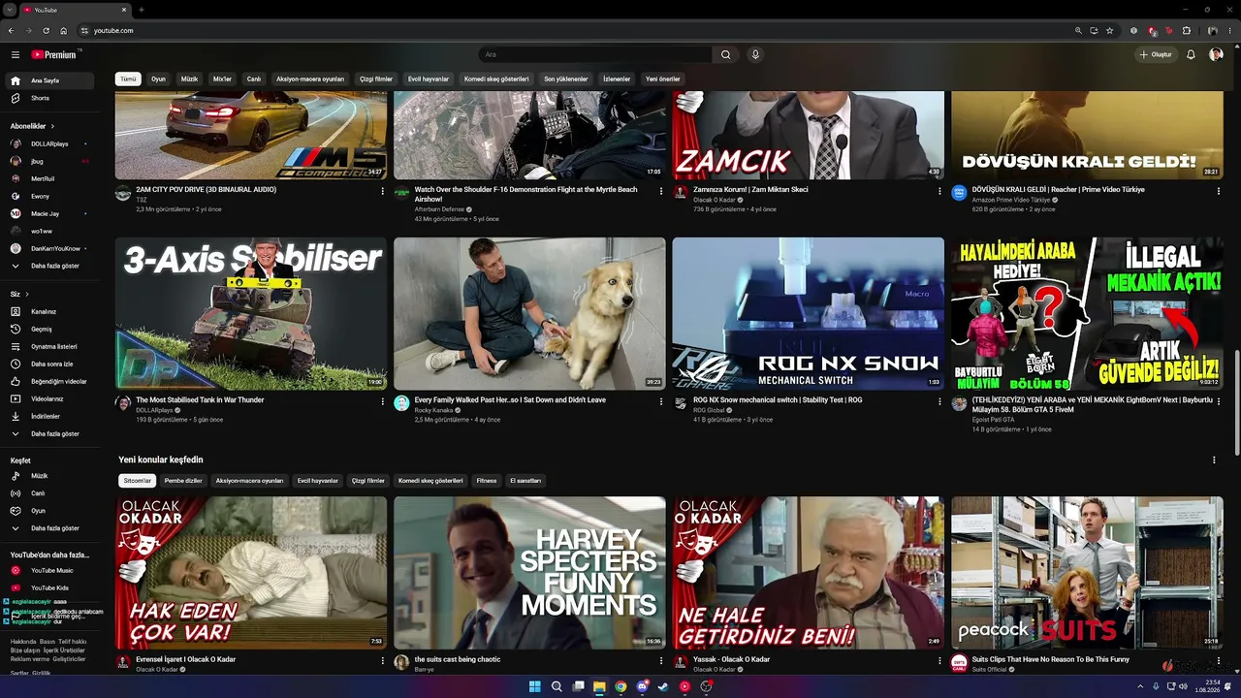Open File Explorer from the taskbar
This screenshot has height=698, width=1241.
pos(599,686)
